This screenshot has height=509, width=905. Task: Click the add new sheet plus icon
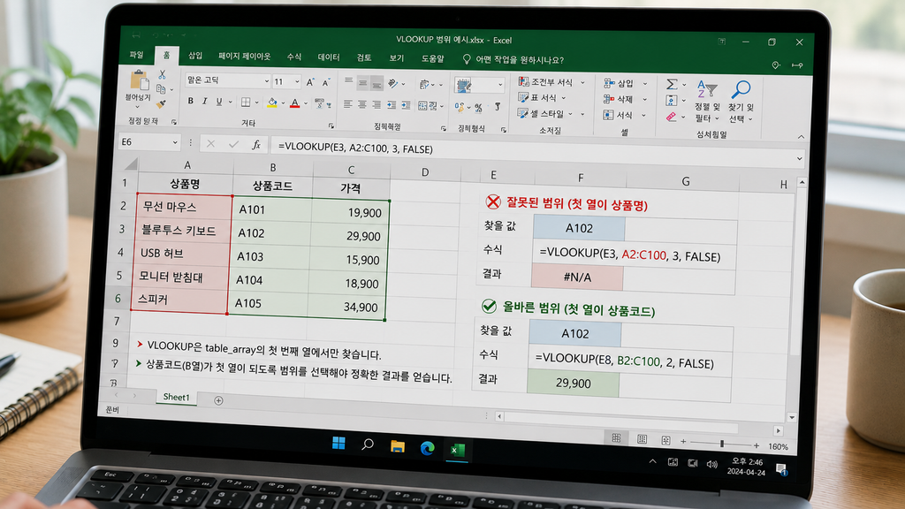218,400
